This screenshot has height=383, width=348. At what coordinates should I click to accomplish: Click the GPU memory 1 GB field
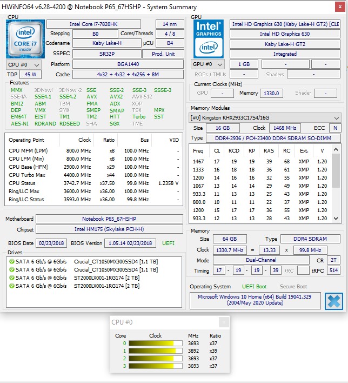click(x=244, y=64)
